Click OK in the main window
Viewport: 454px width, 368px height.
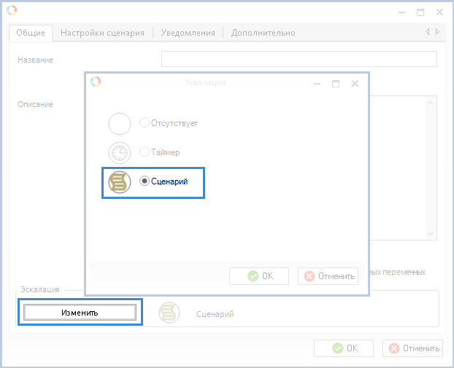coord(344,348)
